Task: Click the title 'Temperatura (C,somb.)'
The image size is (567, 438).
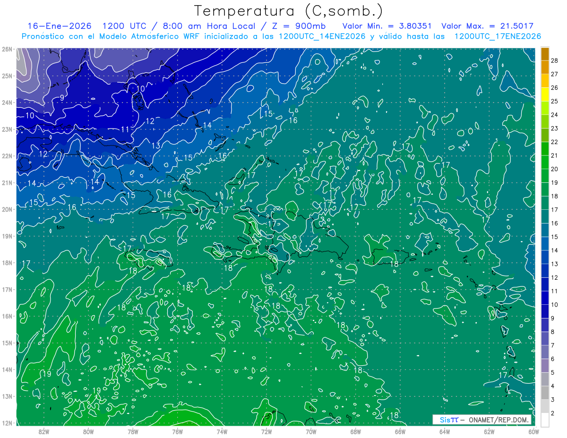Action: pyautogui.click(x=289, y=11)
